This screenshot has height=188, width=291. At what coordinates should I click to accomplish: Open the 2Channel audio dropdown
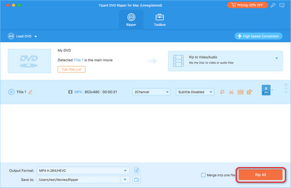click(x=151, y=92)
